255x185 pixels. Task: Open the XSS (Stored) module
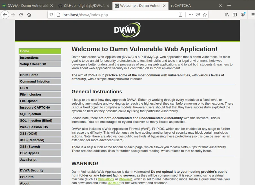click(x=40, y=146)
